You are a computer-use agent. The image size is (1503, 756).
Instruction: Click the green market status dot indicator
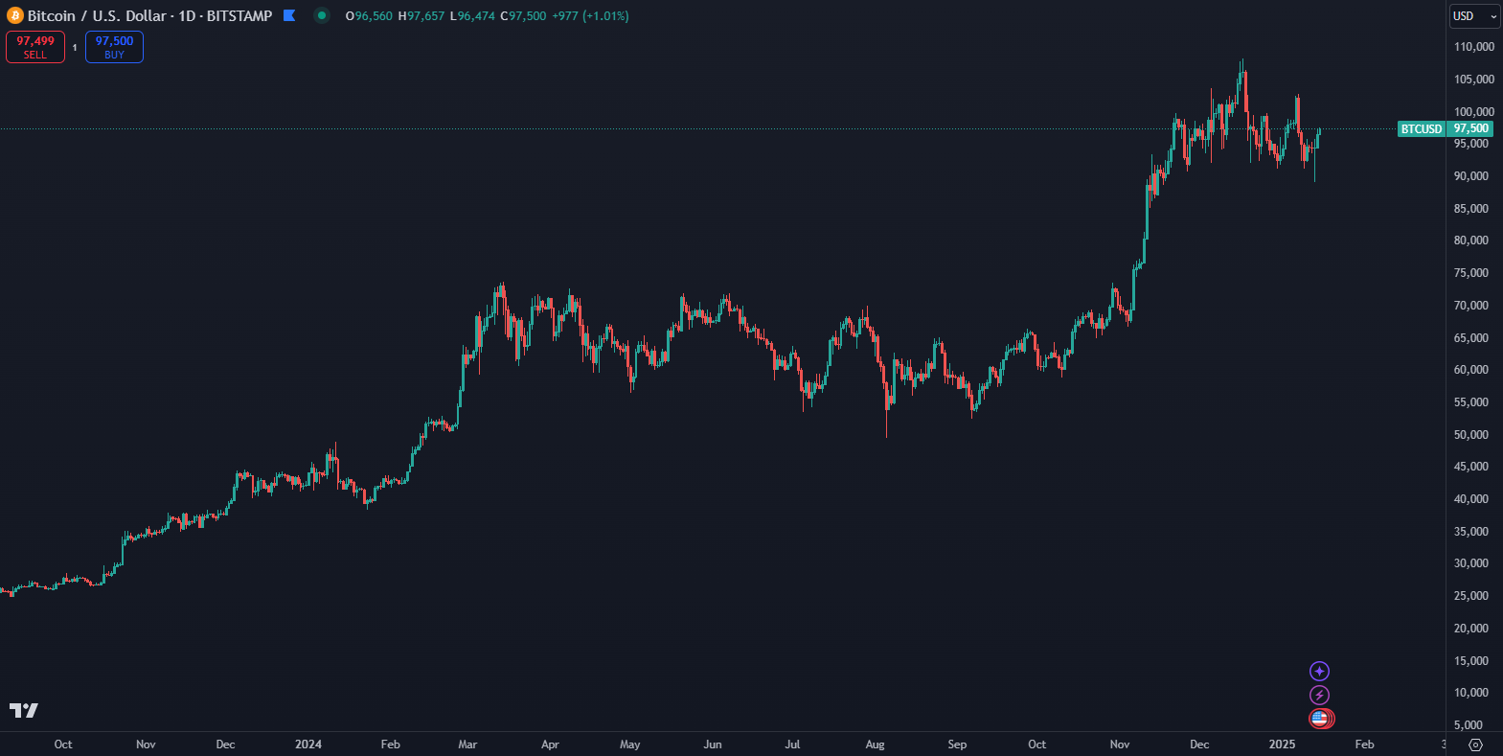point(322,15)
